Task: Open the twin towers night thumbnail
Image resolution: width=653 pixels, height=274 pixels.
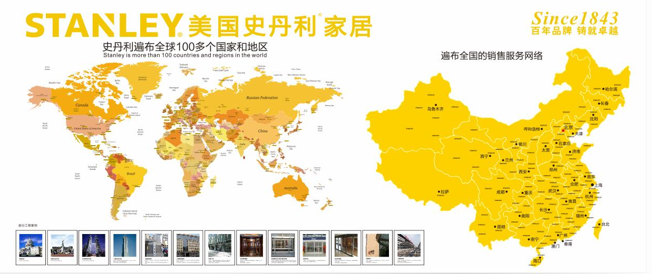Action: (95, 245)
